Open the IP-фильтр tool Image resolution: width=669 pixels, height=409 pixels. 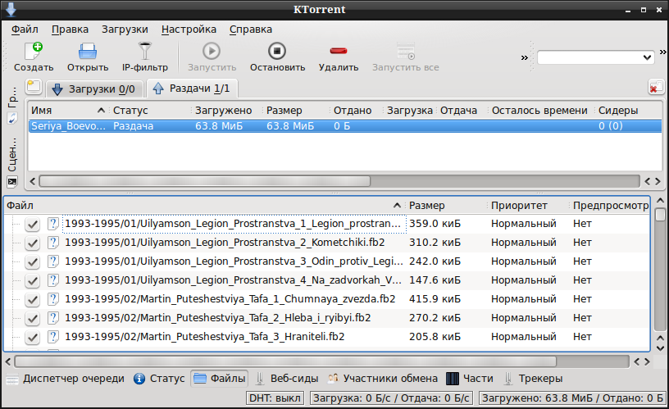pyautogui.click(x=145, y=57)
